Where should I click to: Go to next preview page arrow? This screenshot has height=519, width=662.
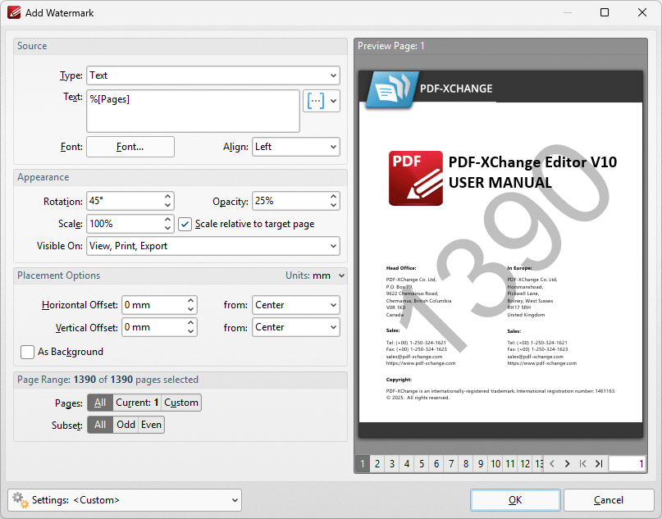567,464
